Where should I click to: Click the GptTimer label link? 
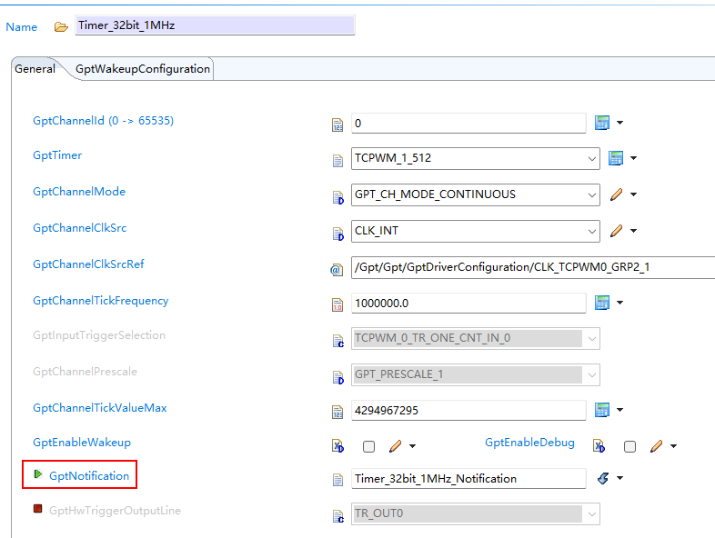click(x=57, y=155)
